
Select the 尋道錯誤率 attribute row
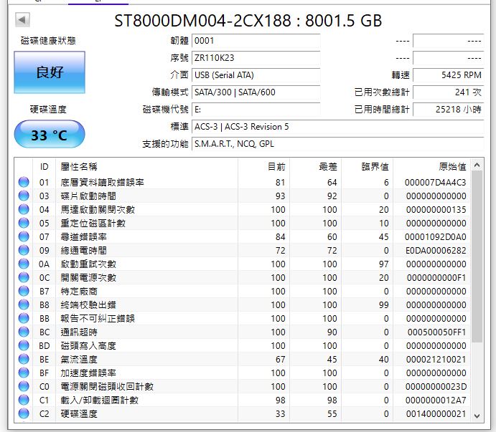(x=243, y=236)
